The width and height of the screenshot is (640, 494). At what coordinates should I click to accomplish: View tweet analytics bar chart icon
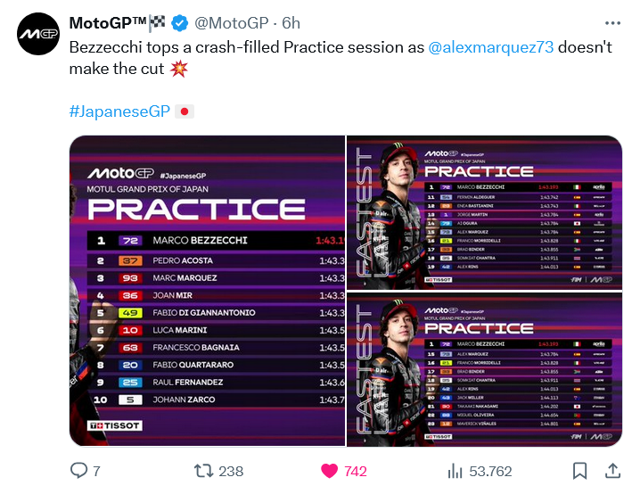point(455,471)
